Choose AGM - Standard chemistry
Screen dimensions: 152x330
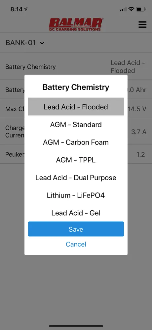[x=76, y=125]
